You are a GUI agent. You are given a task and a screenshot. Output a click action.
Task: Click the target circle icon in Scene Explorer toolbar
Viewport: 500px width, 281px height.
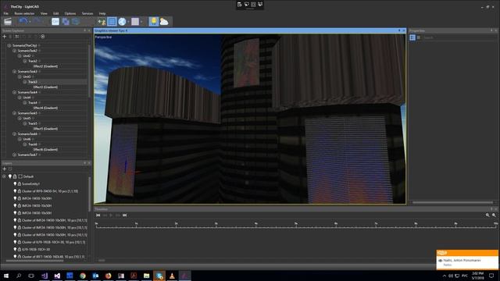pyautogui.click(x=43, y=37)
